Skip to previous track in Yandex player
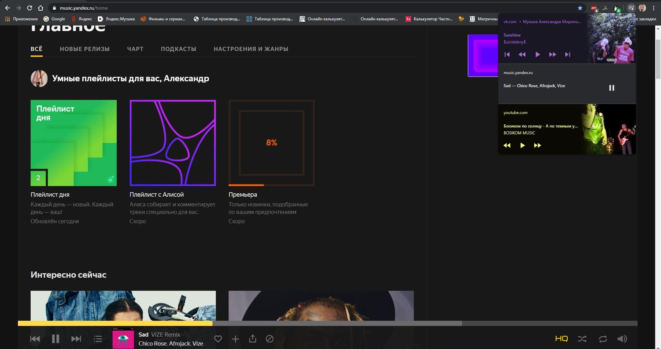The image size is (661, 349). pos(35,339)
